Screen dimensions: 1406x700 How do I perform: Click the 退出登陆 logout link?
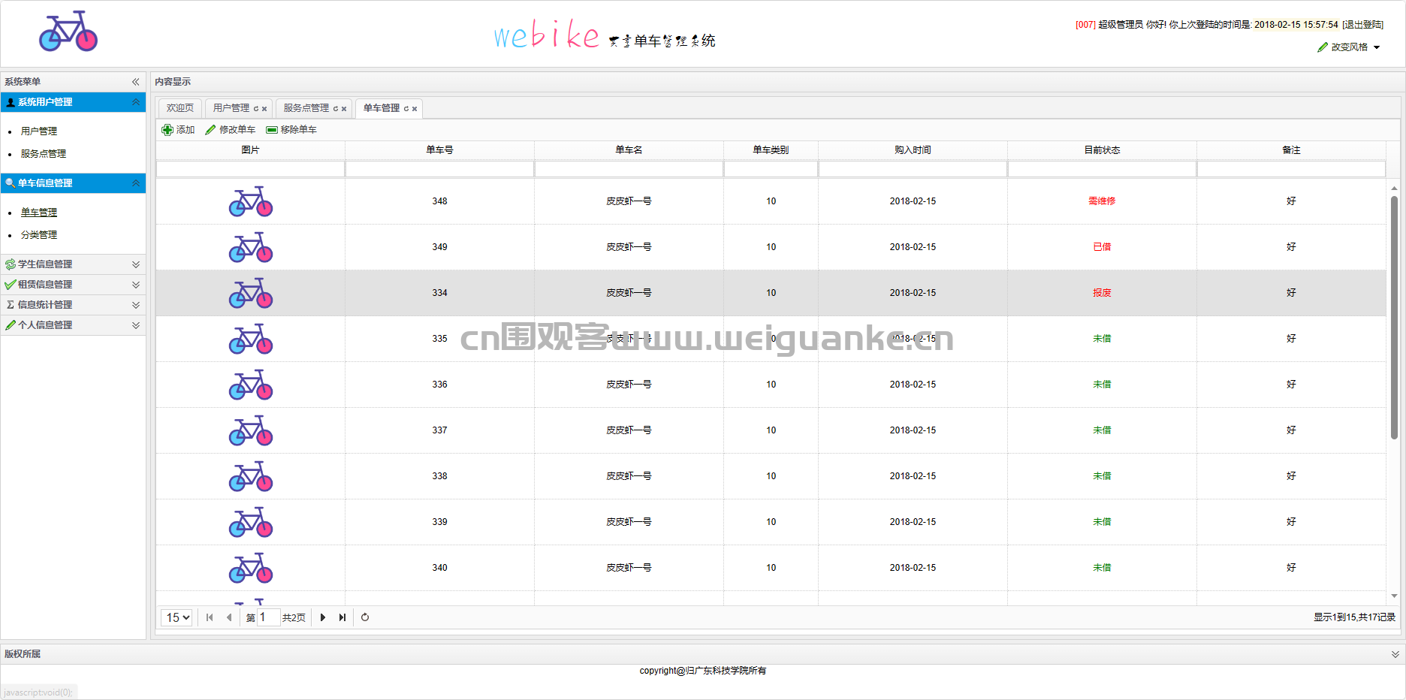click(x=1363, y=25)
